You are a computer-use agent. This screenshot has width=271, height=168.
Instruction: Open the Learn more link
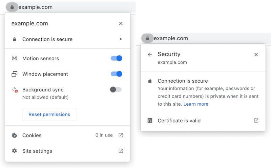196,104
